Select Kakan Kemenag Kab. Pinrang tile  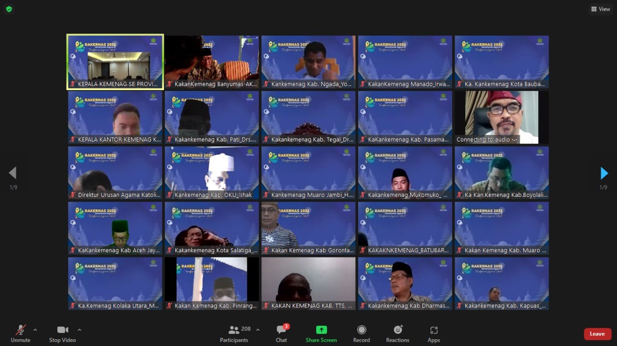point(212,283)
